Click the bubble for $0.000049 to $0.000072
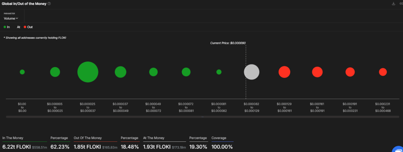 pos(153,72)
